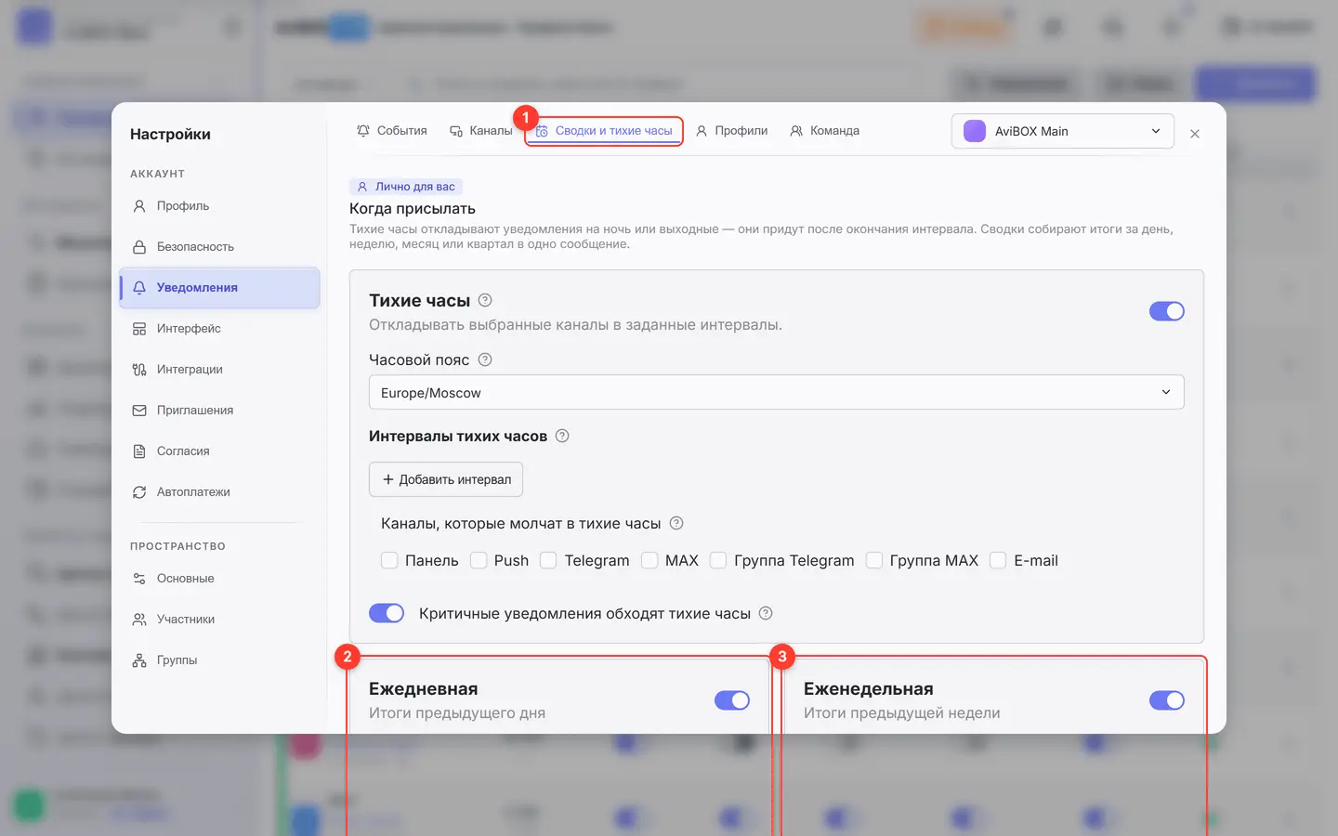Click the person icon for Профиль in the sidebar
The image size is (1338, 836).
[139, 206]
